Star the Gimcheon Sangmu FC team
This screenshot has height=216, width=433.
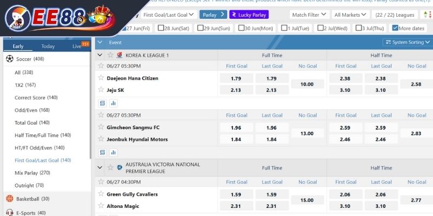point(101,127)
